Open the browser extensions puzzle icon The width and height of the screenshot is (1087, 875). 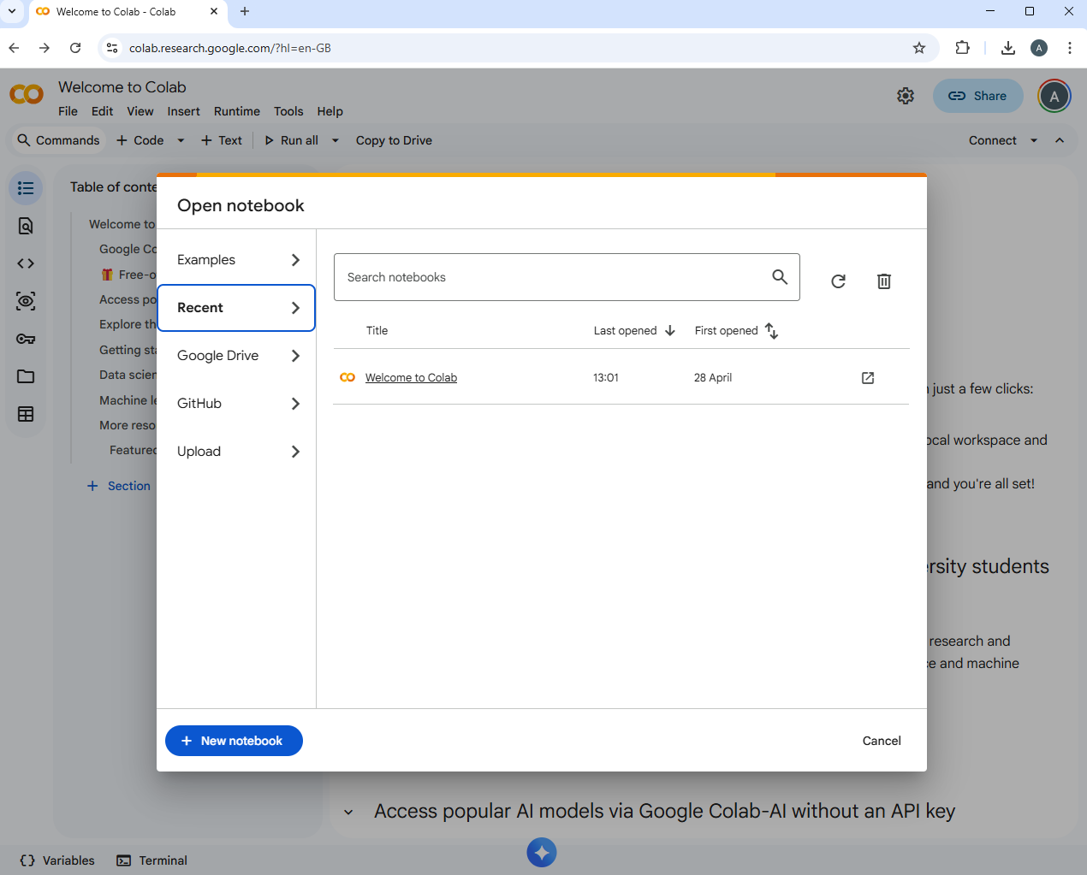[962, 48]
